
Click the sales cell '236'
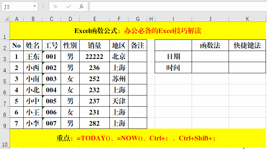coord(94,67)
